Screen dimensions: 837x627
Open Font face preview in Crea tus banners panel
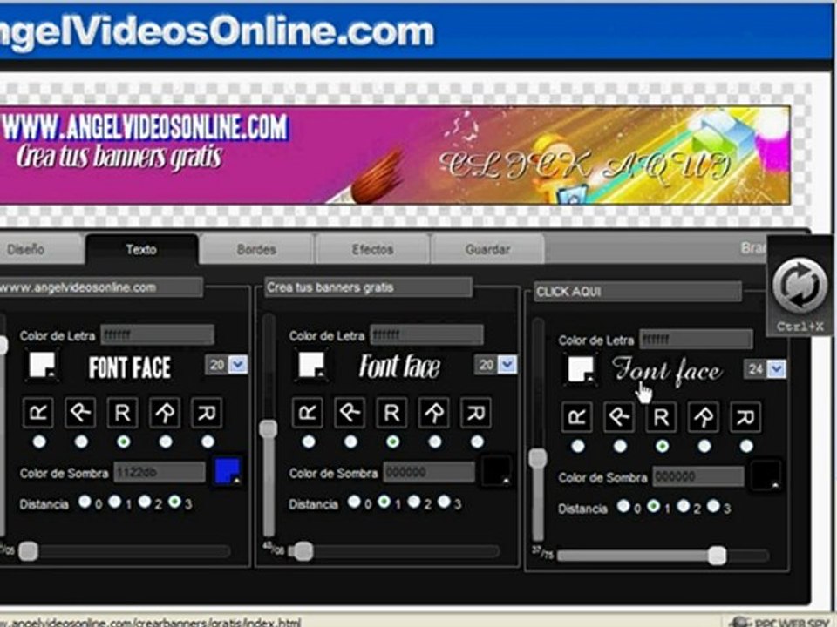pos(399,367)
